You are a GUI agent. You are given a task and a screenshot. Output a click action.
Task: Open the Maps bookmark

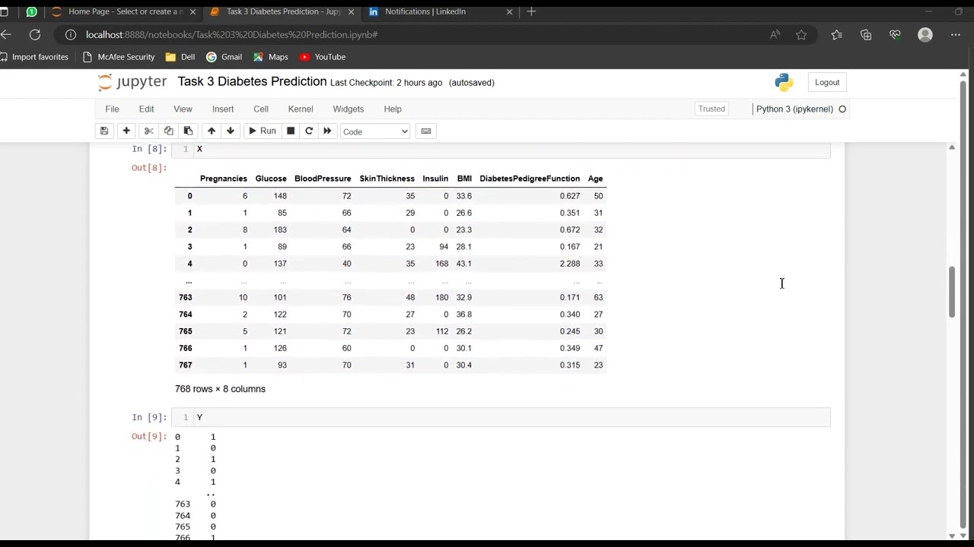[271, 57]
